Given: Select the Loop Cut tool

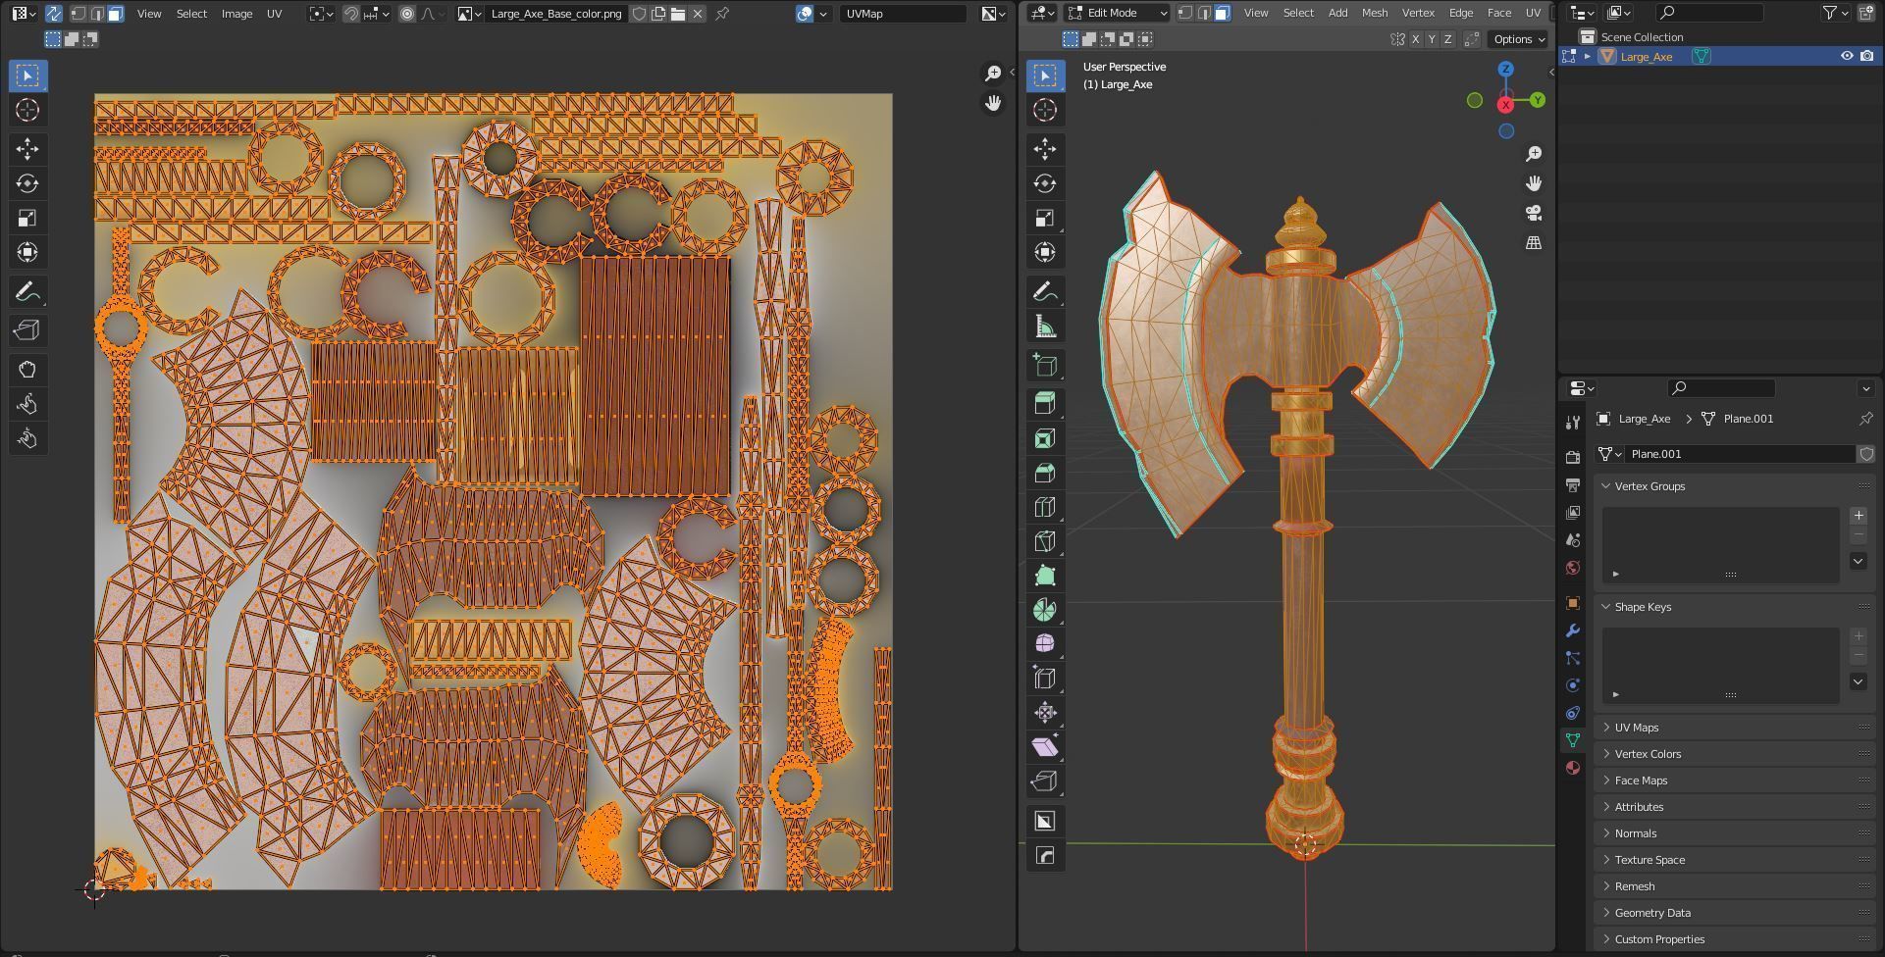Looking at the screenshot, I should click(1045, 507).
